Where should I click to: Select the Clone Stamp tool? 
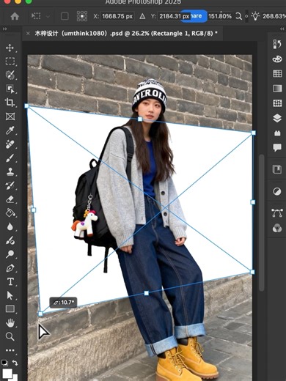point(10,172)
